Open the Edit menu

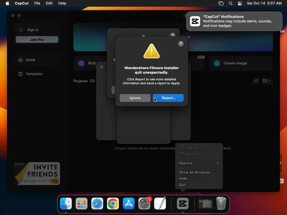click(x=49, y=3)
